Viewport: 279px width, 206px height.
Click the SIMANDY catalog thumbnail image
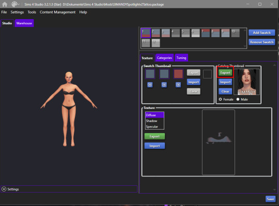247,82
